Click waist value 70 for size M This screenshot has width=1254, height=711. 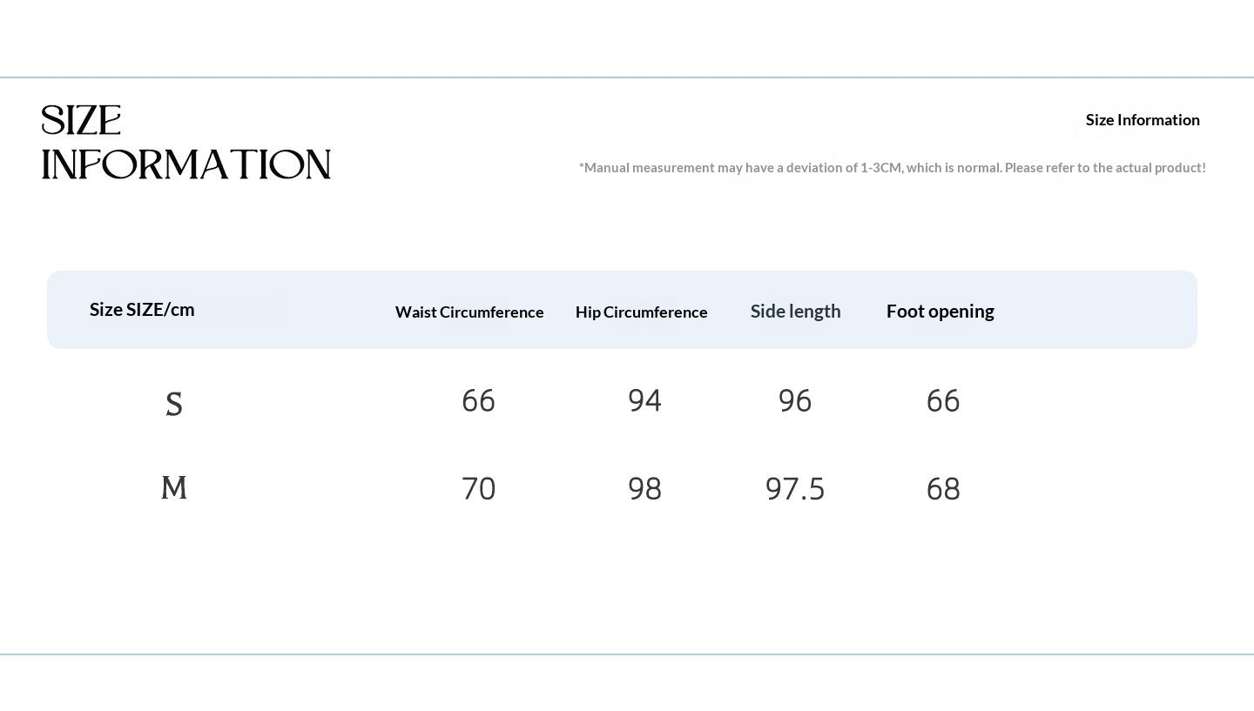478,489
